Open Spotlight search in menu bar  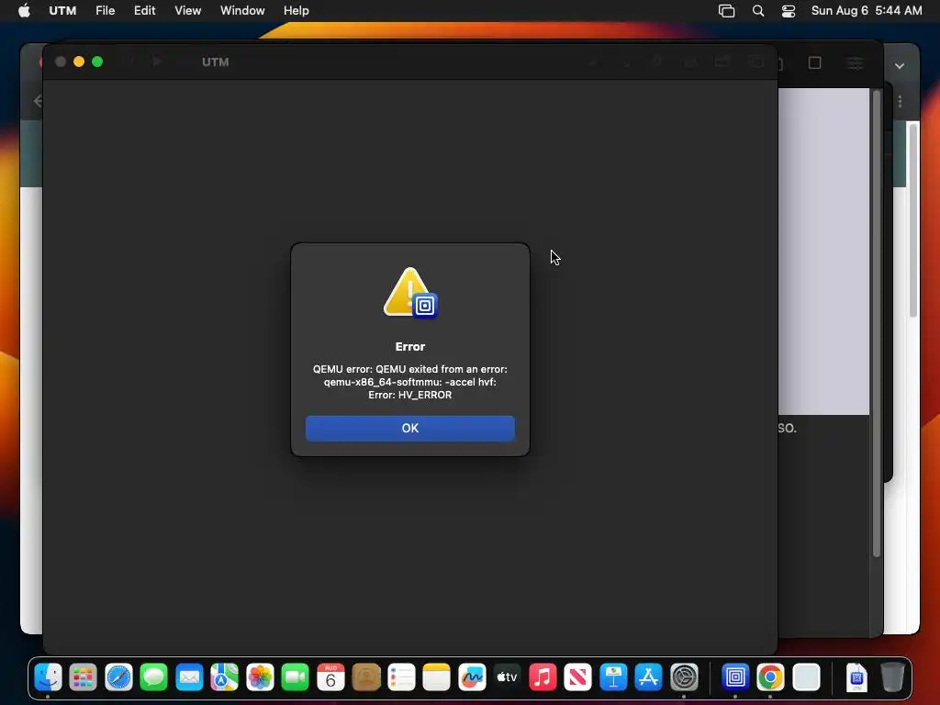click(x=757, y=11)
